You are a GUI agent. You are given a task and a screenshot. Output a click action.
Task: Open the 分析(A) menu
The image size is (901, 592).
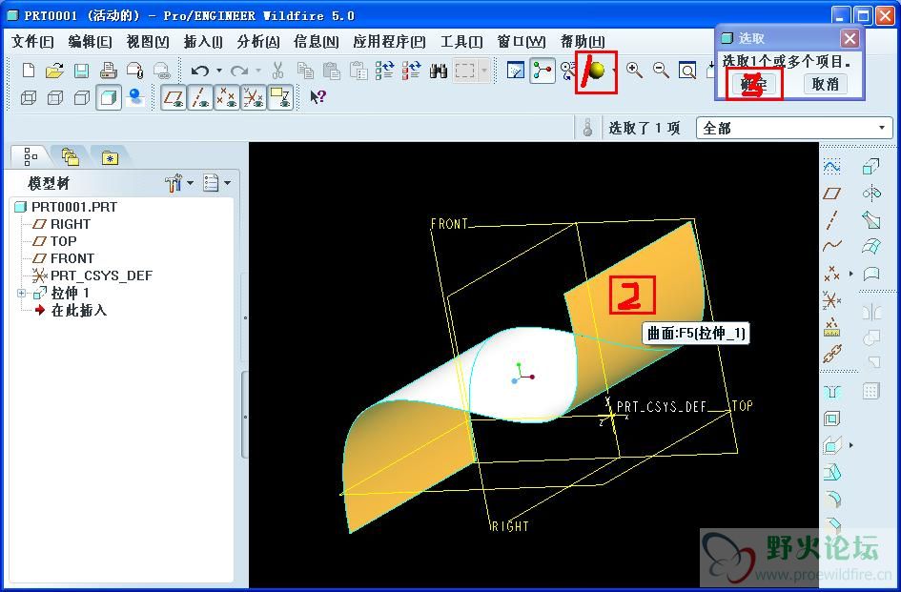[x=258, y=41]
